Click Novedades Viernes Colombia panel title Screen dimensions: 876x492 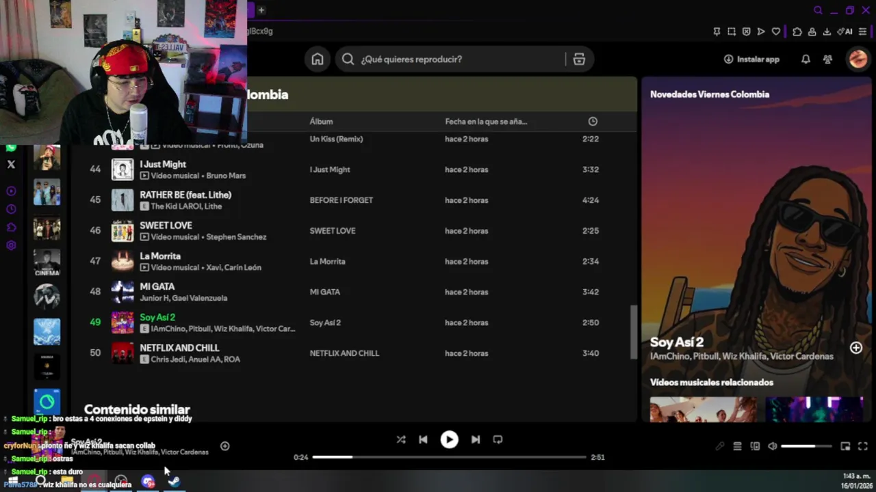click(x=710, y=94)
